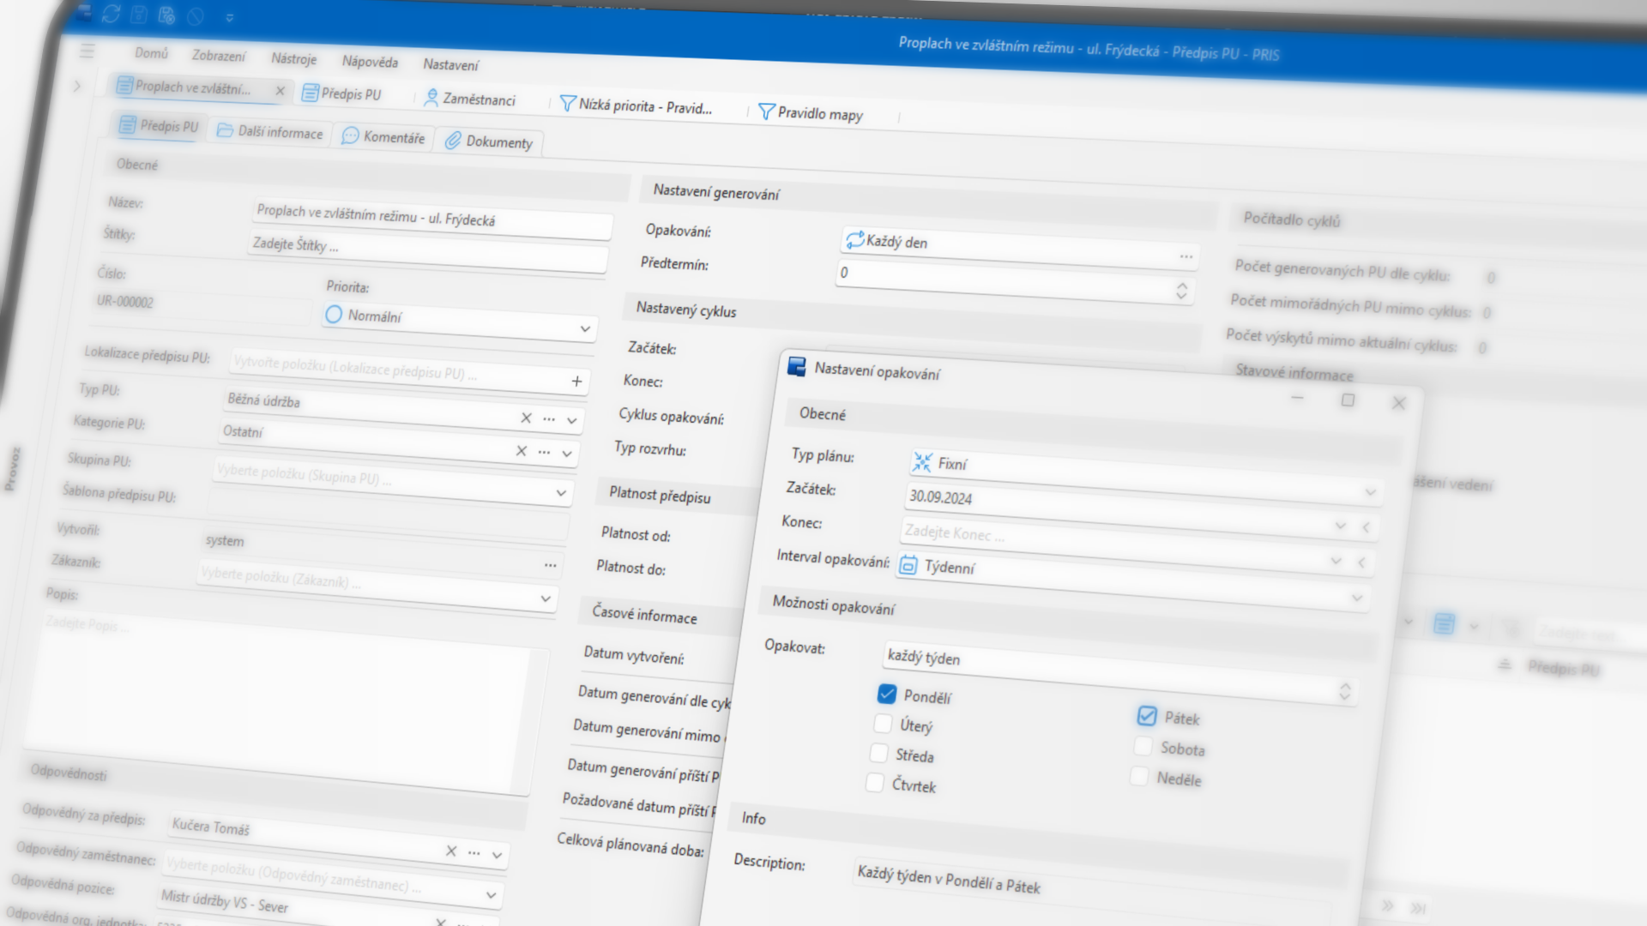Select the Předpis PU sub-tab

click(x=160, y=126)
